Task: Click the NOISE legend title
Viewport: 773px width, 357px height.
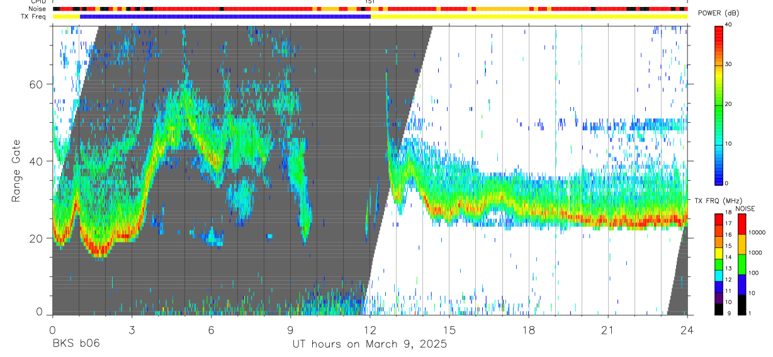Action: 745,208
